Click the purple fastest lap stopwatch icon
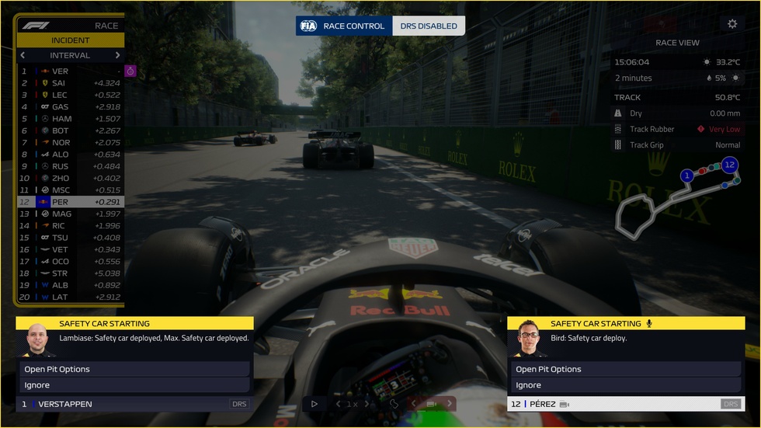Image resolution: width=761 pixels, height=428 pixels. pos(130,71)
